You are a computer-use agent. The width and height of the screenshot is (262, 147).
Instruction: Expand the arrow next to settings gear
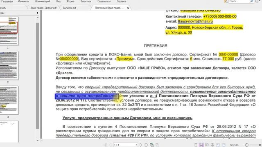(260, 1)
